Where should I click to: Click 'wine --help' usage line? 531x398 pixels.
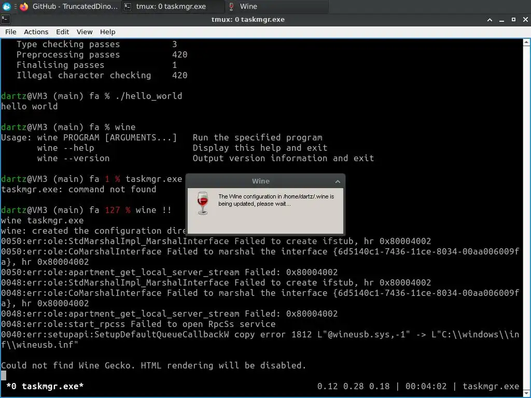(182, 148)
